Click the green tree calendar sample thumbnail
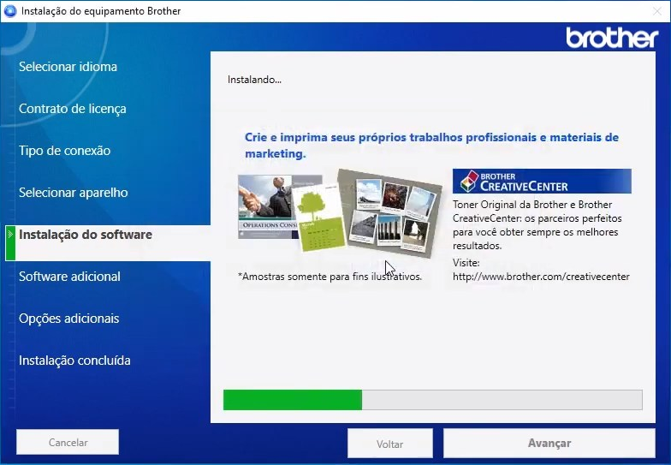Image resolution: width=671 pixels, height=465 pixels. (319, 218)
